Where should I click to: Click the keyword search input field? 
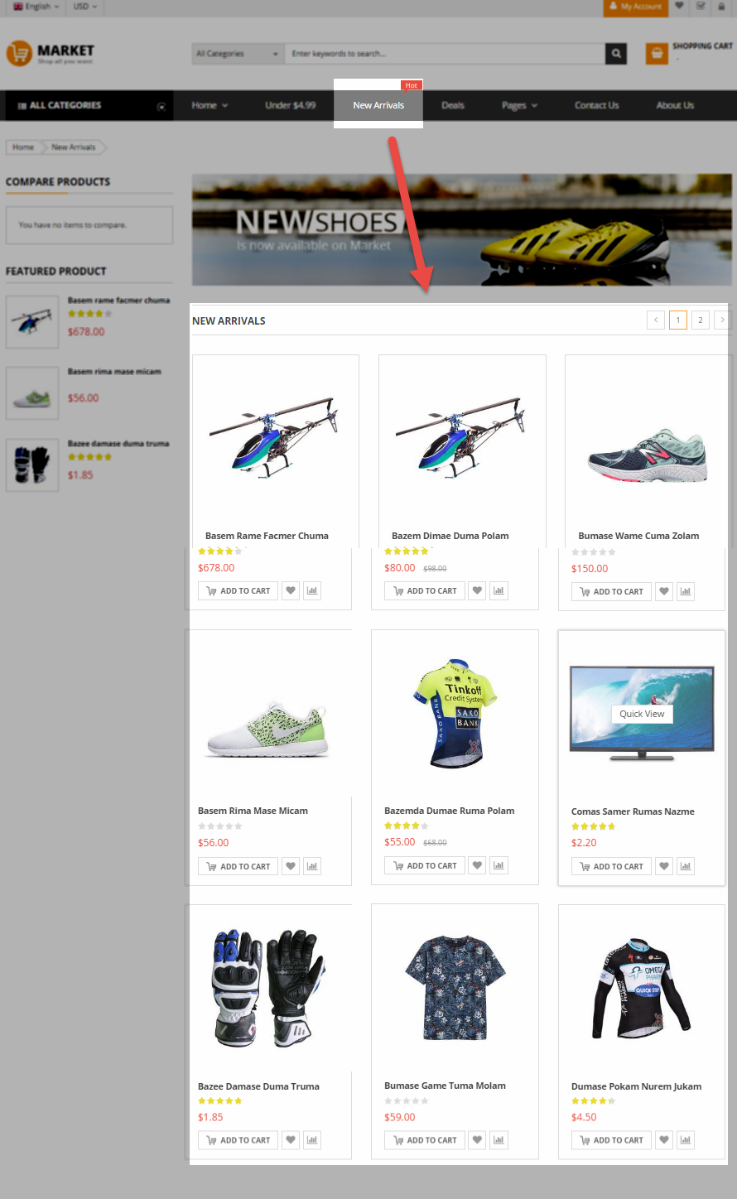pos(445,54)
